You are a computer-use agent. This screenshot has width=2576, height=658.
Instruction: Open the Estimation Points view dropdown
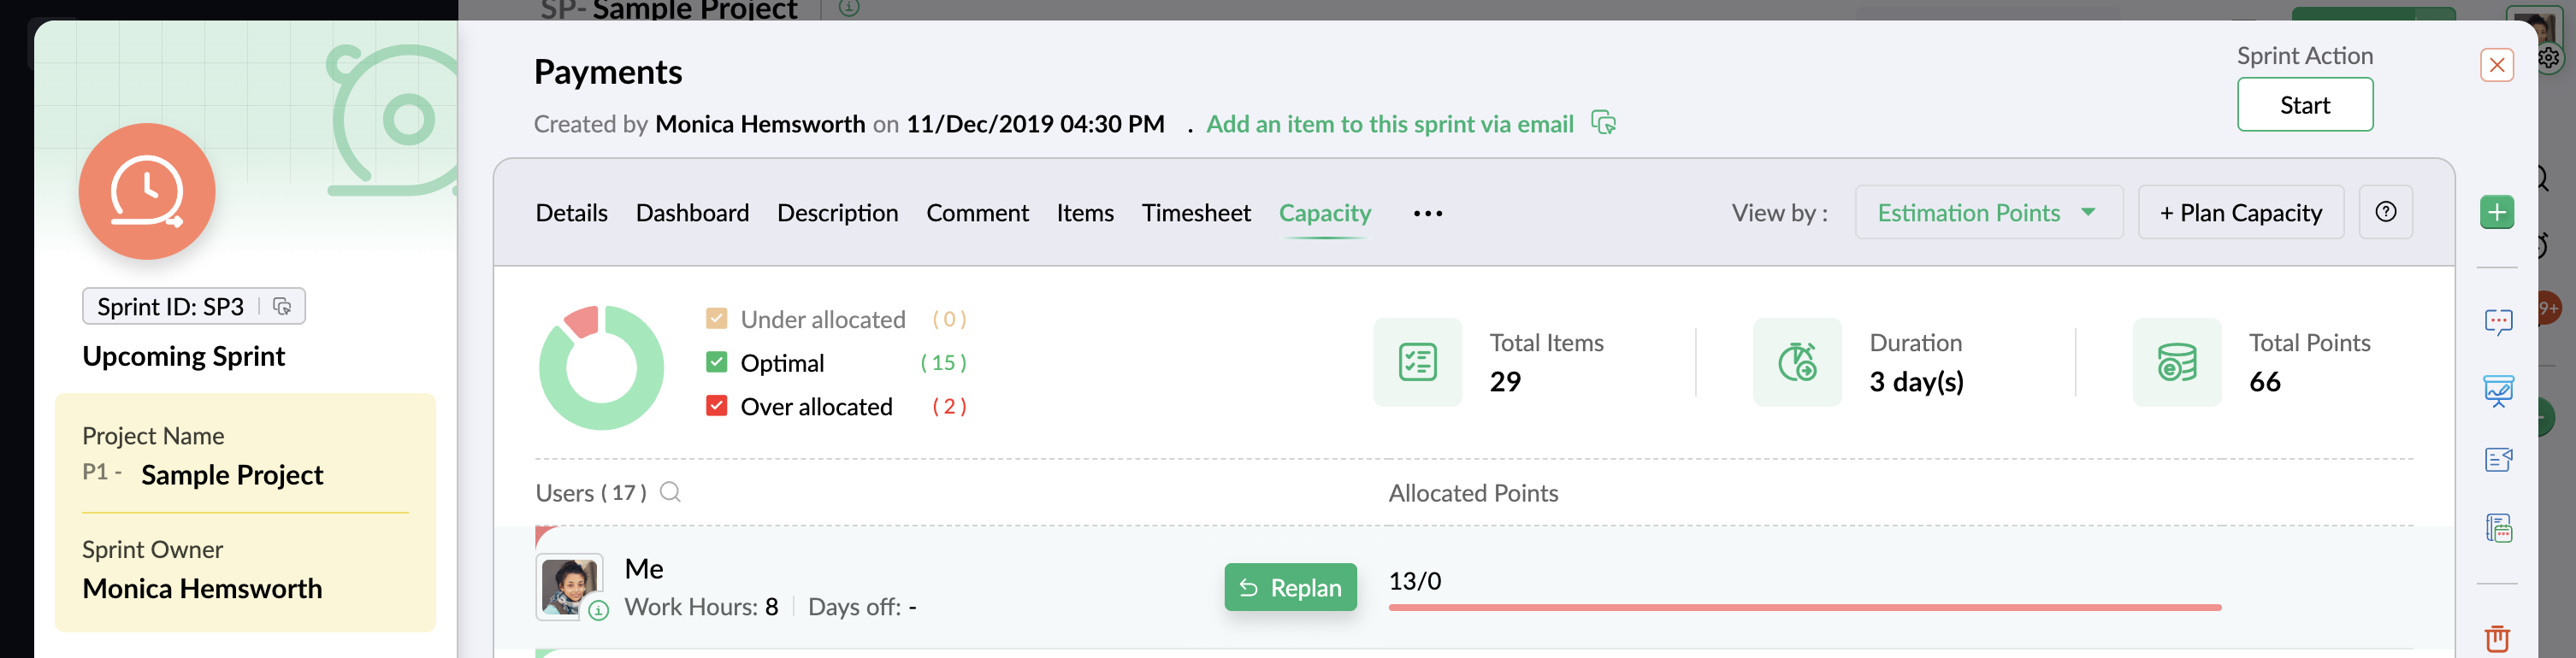pos(1987,212)
